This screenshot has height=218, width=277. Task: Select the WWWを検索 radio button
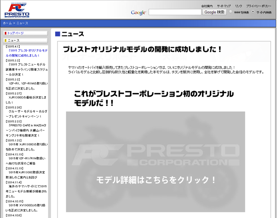(x=231, y=12)
